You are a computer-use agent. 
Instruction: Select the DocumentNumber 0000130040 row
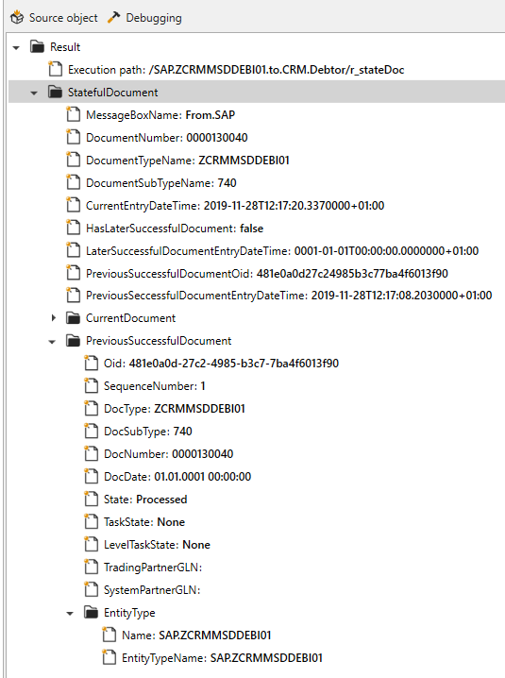[167, 138]
